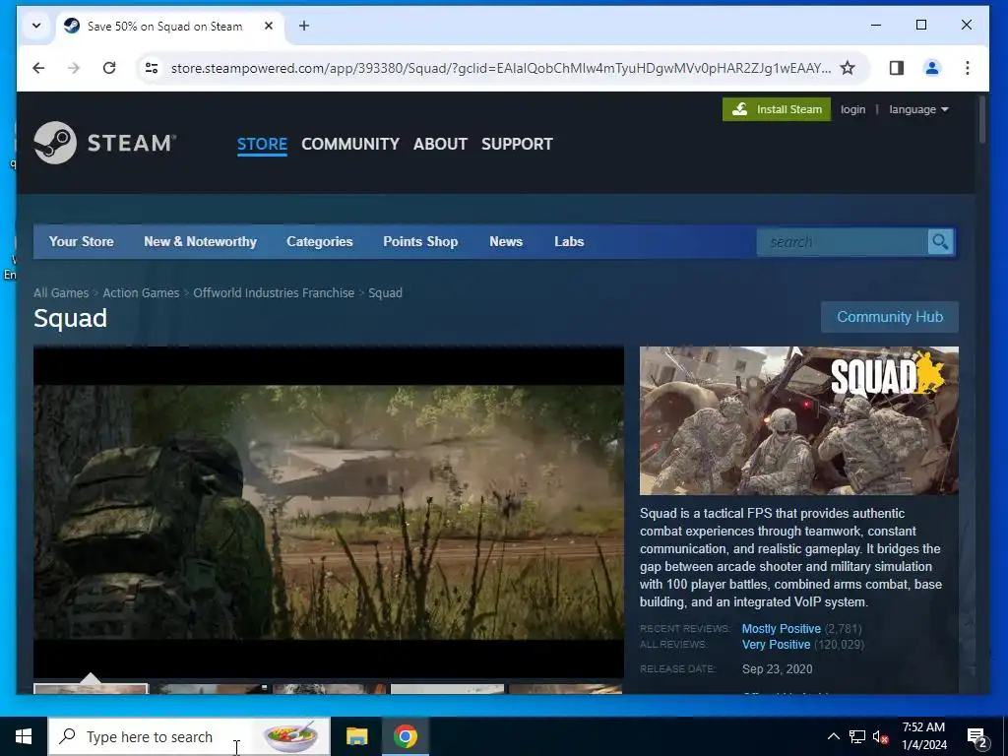Screen dimensions: 1008x756
Task: Close the Squad on Steam tab
Action: point(269,26)
